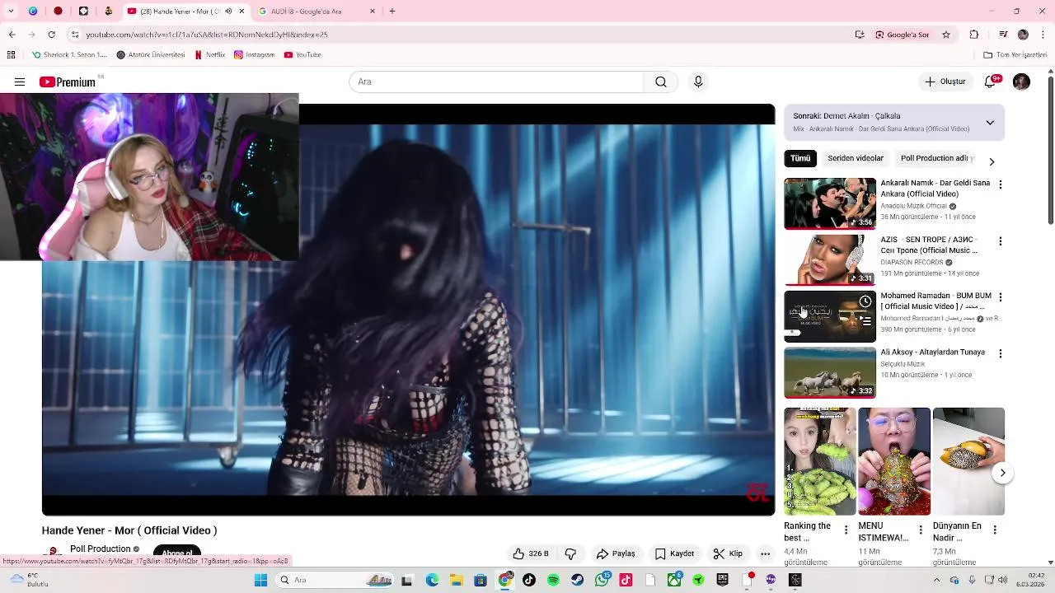Expand the mix playlist chevron
Screen dimensions: 1055x593
pos(990,123)
